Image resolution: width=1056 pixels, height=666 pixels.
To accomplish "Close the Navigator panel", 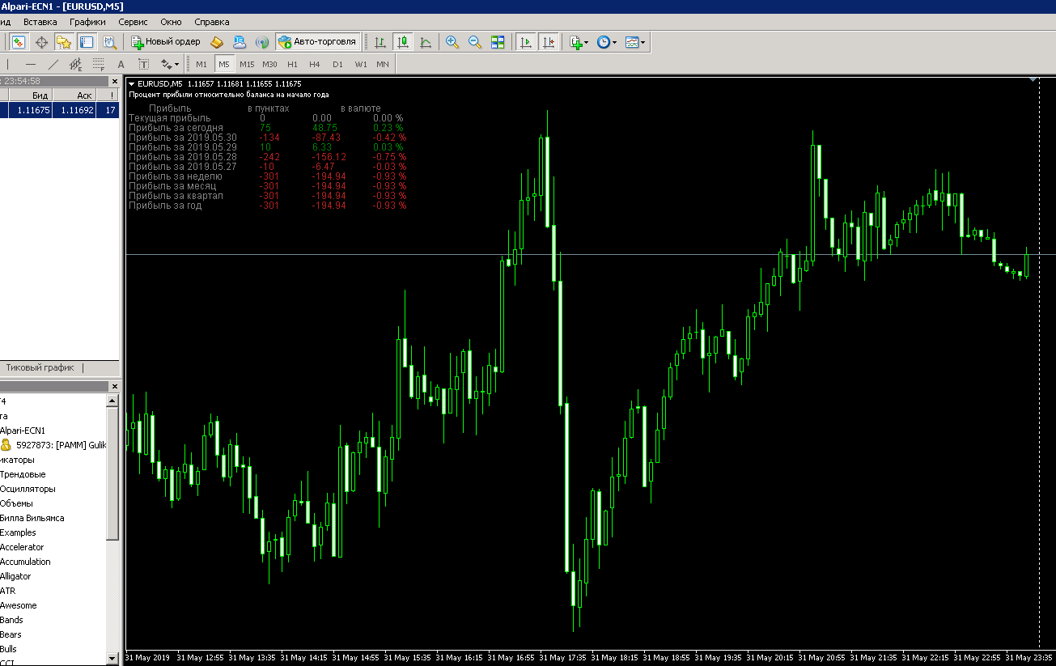I will tap(113, 387).
